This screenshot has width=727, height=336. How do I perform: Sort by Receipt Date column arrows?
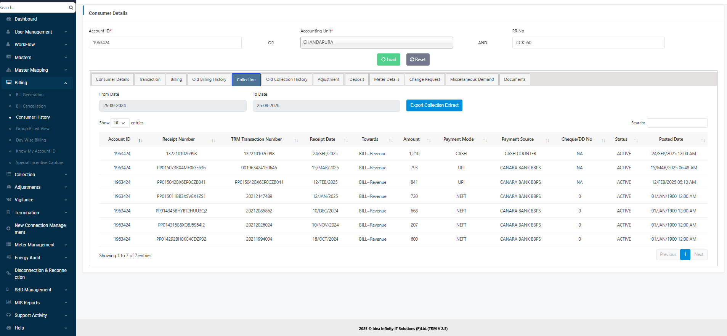click(x=346, y=141)
